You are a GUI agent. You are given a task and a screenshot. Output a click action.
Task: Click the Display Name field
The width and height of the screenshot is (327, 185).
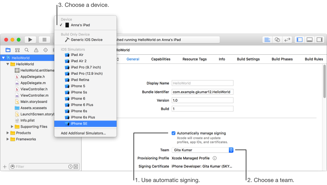point(202,83)
